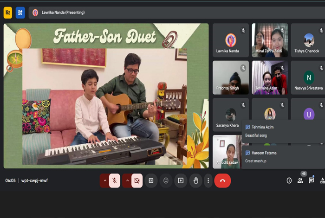Open Tehmina Azim's 'Beautiful song' chat notification

tap(283, 131)
